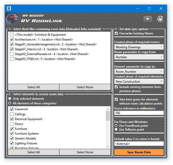Open the Room_Number element parameter dropdown
173x165 pixels.
139,71
